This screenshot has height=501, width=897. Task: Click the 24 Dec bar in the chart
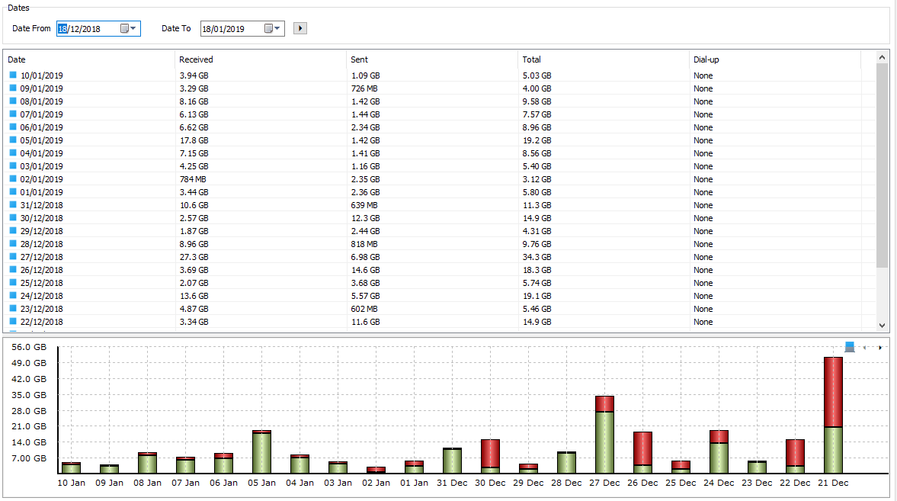coord(719,451)
